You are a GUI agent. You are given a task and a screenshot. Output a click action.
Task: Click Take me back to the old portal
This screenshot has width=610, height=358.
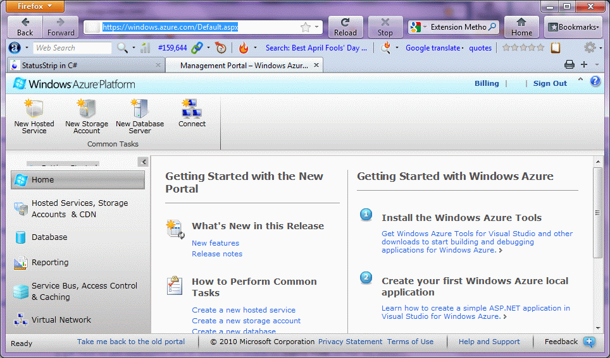tap(131, 342)
